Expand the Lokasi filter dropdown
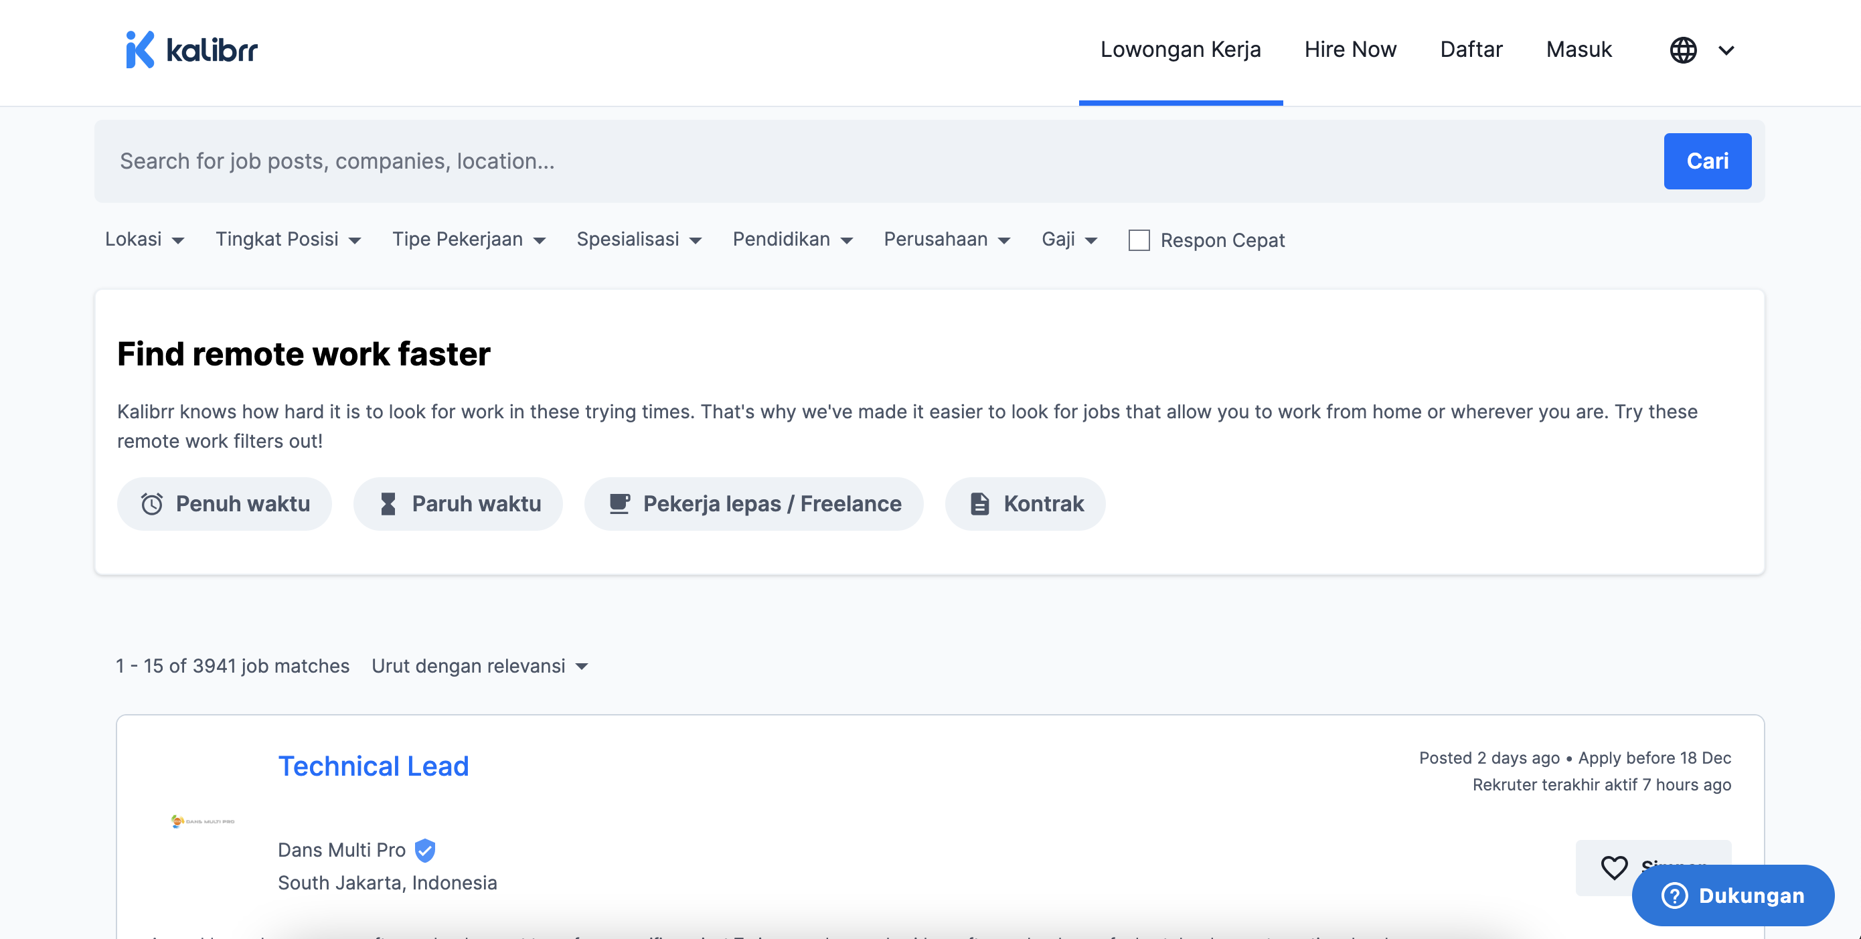The width and height of the screenshot is (1861, 939). [x=145, y=239]
